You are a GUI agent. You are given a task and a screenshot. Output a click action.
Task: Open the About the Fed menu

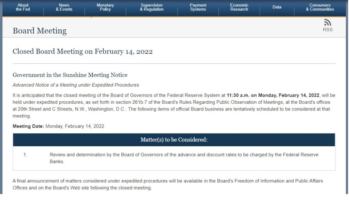tap(23, 7)
